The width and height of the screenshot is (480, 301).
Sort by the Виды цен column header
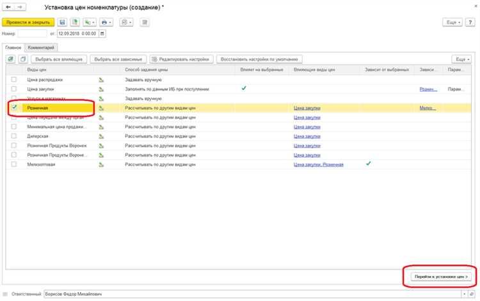(x=36, y=70)
